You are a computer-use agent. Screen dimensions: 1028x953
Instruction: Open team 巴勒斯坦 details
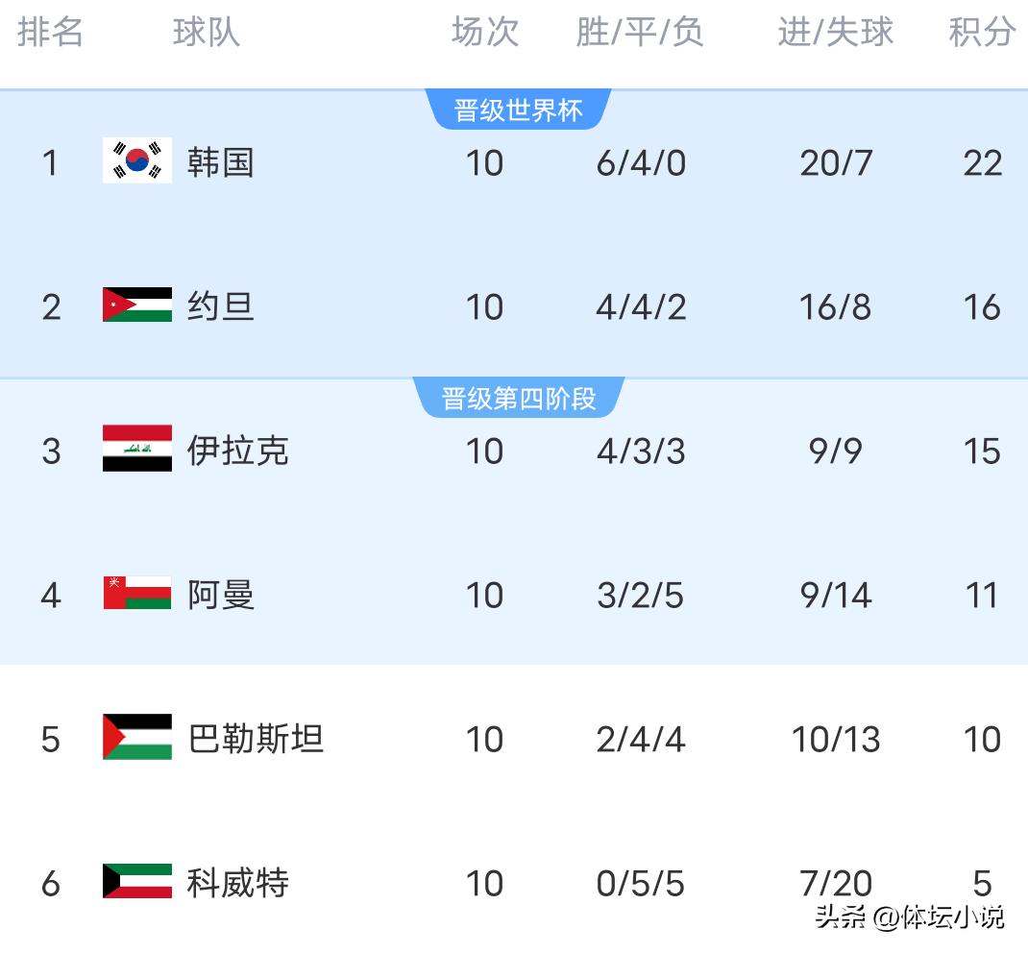pyautogui.click(x=255, y=739)
